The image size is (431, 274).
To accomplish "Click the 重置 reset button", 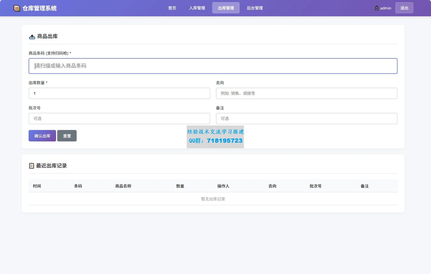I will coord(67,136).
